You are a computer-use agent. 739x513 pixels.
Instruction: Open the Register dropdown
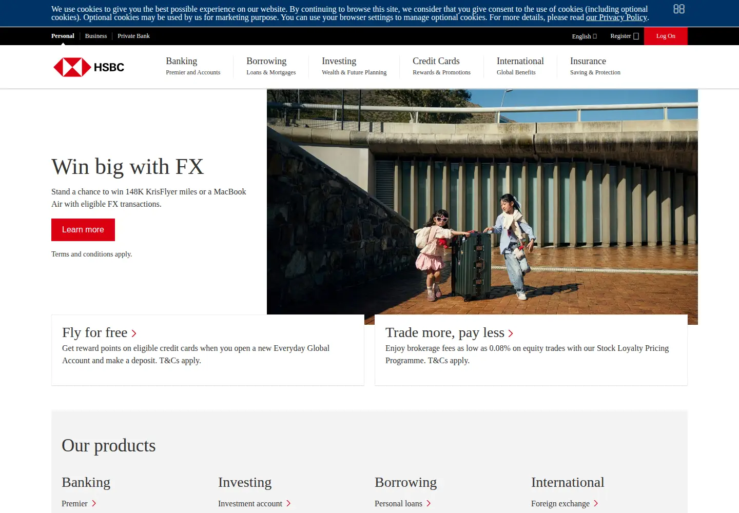(625, 36)
